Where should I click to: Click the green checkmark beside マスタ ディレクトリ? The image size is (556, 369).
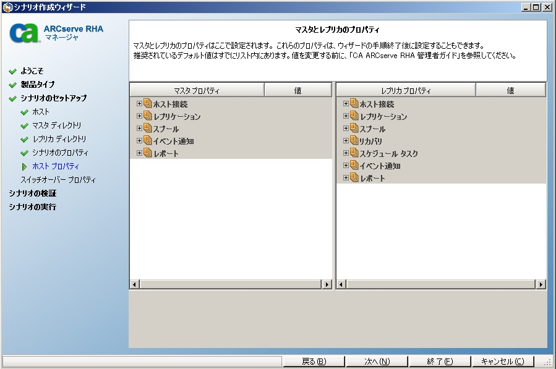click(x=25, y=126)
